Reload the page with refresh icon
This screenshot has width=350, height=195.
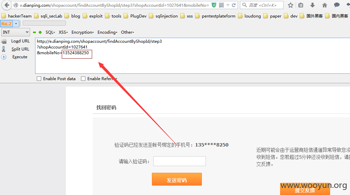point(234,5)
